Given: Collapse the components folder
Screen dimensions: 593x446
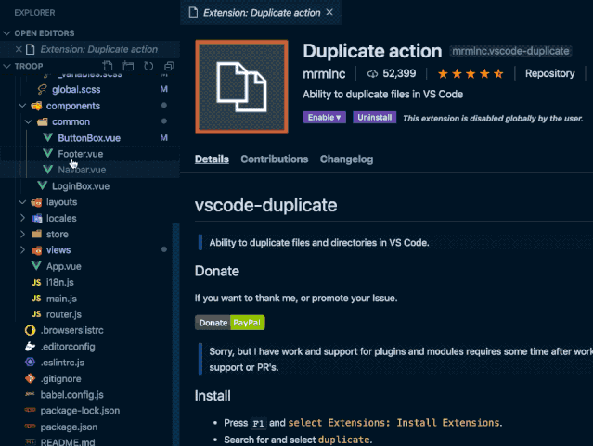Looking at the screenshot, I should coord(25,106).
